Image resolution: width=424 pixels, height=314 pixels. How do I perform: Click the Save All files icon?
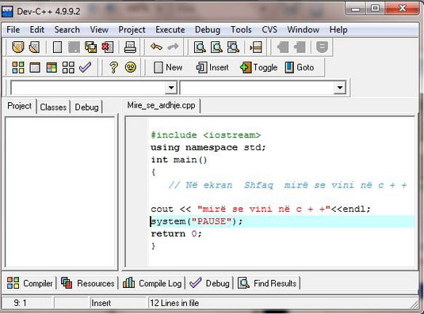click(x=90, y=47)
